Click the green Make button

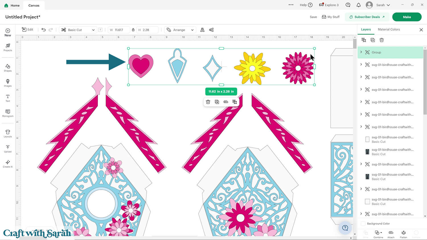(407, 17)
